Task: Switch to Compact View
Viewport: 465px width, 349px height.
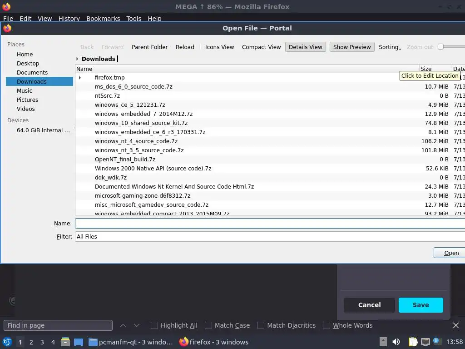Action: pos(261,47)
